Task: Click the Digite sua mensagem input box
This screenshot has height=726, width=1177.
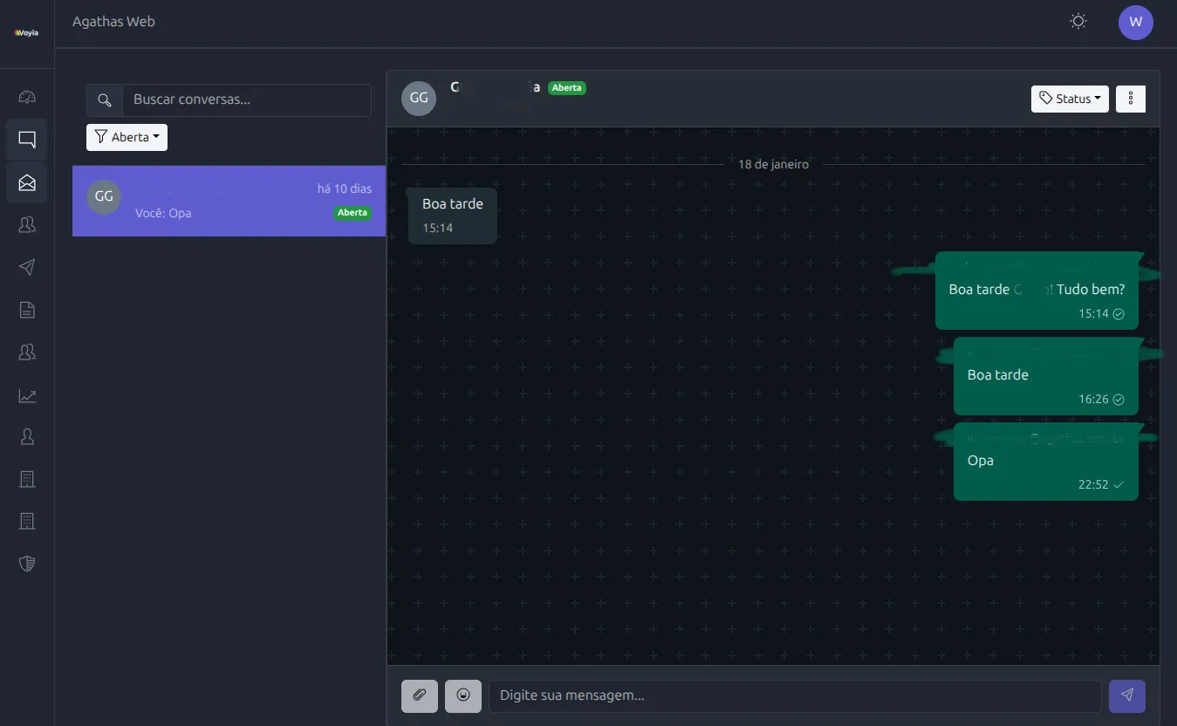Action: click(794, 695)
